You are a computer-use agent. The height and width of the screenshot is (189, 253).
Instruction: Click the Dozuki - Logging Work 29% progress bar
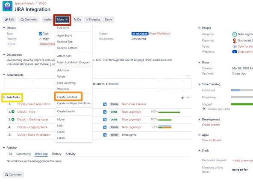coord(165,127)
